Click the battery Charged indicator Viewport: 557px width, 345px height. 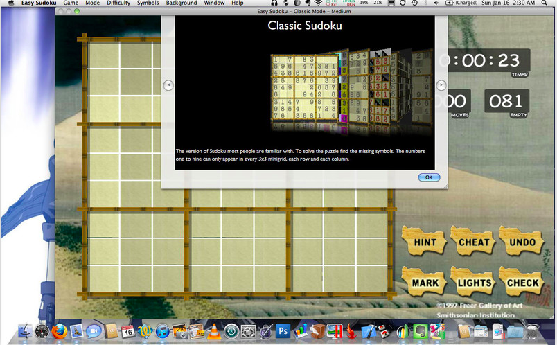click(x=461, y=3)
